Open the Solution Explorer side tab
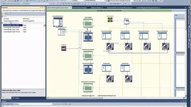 click(189, 32)
